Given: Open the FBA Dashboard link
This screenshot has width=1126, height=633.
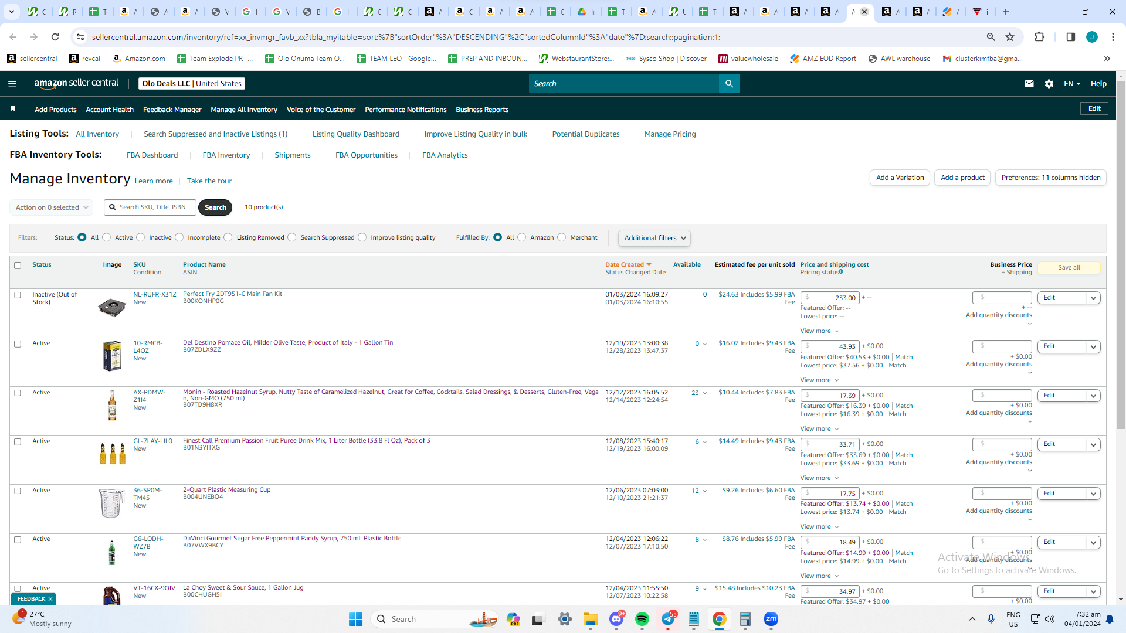Looking at the screenshot, I should [x=152, y=155].
